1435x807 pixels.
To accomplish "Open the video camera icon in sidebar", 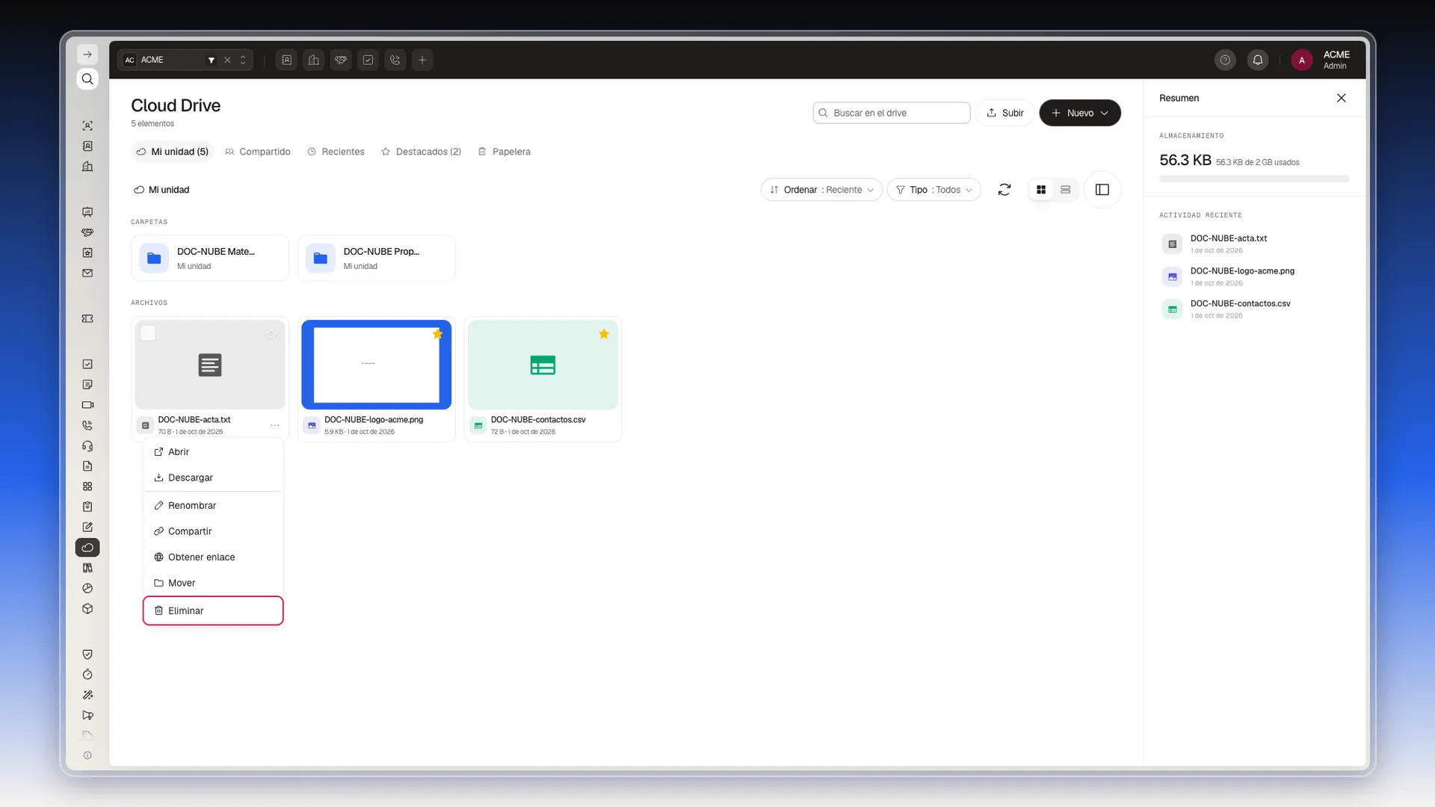I will [x=87, y=405].
